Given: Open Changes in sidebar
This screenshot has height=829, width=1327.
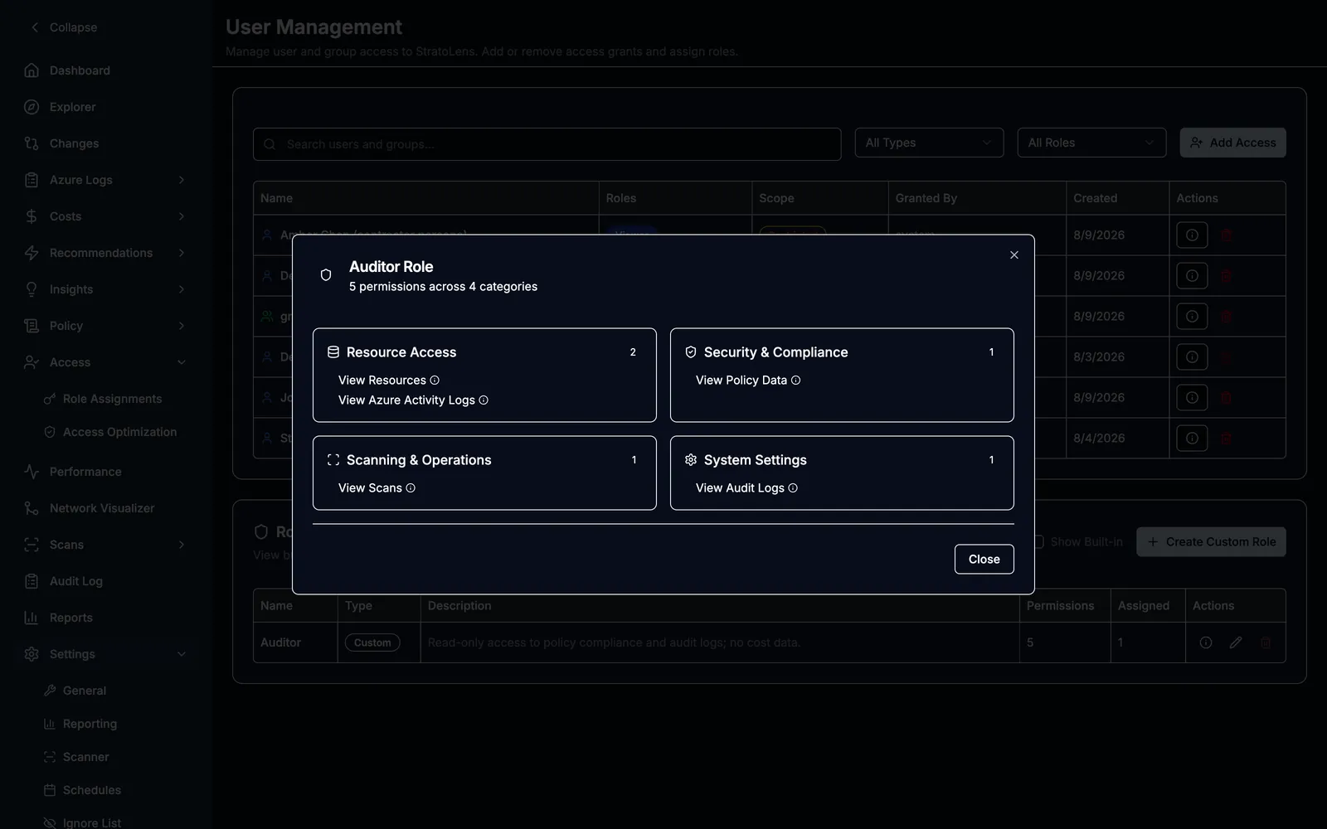Looking at the screenshot, I should (x=74, y=143).
